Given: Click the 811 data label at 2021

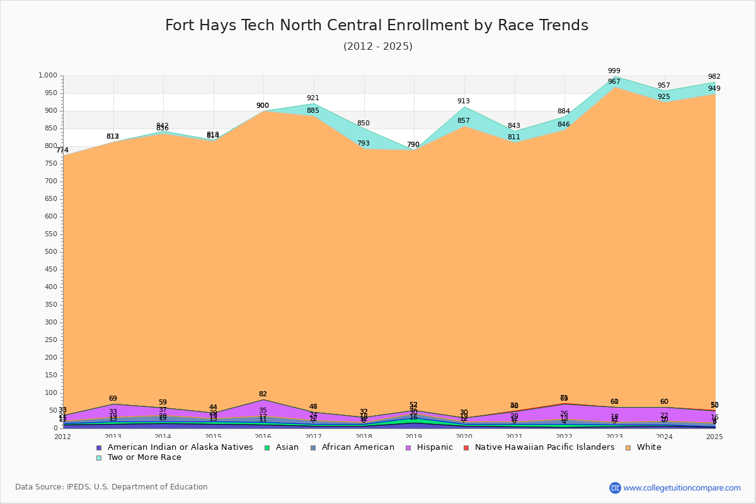Looking at the screenshot, I should click(x=514, y=137).
